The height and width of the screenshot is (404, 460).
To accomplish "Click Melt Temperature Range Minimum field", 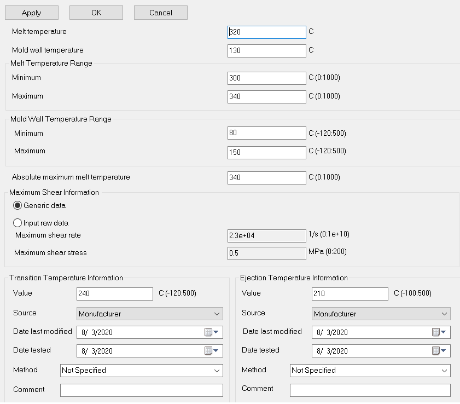I will point(266,78).
